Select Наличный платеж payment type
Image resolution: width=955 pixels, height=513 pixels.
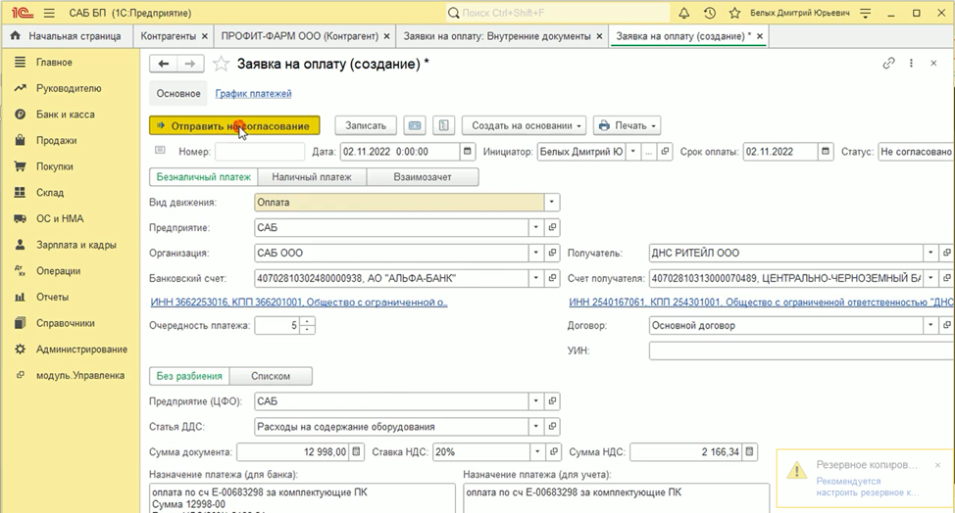(312, 177)
